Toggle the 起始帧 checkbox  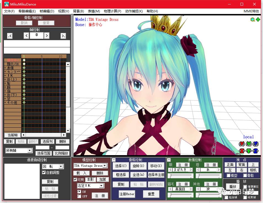coord(226,197)
